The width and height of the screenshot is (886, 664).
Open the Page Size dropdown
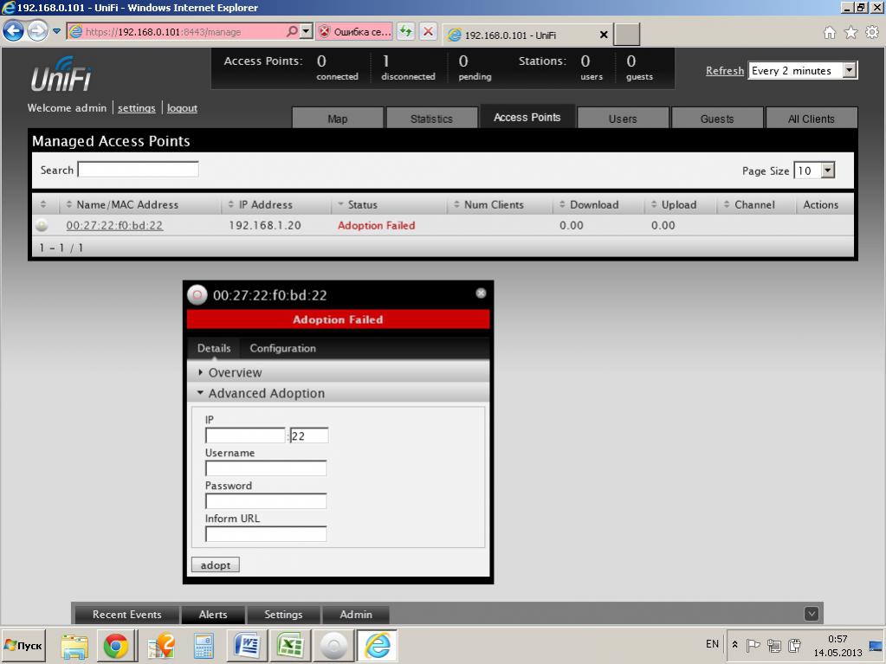pos(827,171)
